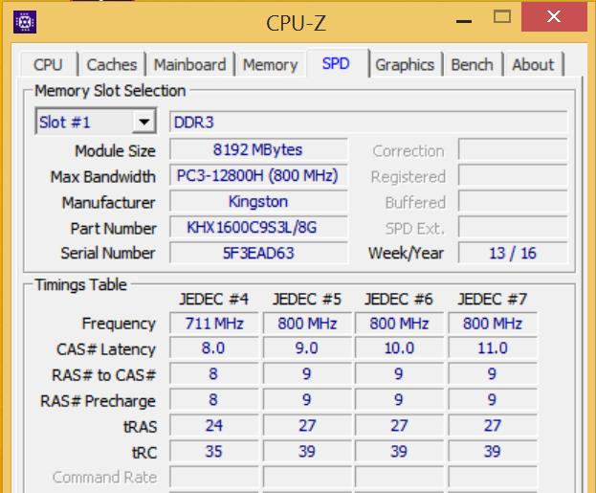Minimize the CPU-Z window
Screen dimensions: 596x493
(464, 20)
